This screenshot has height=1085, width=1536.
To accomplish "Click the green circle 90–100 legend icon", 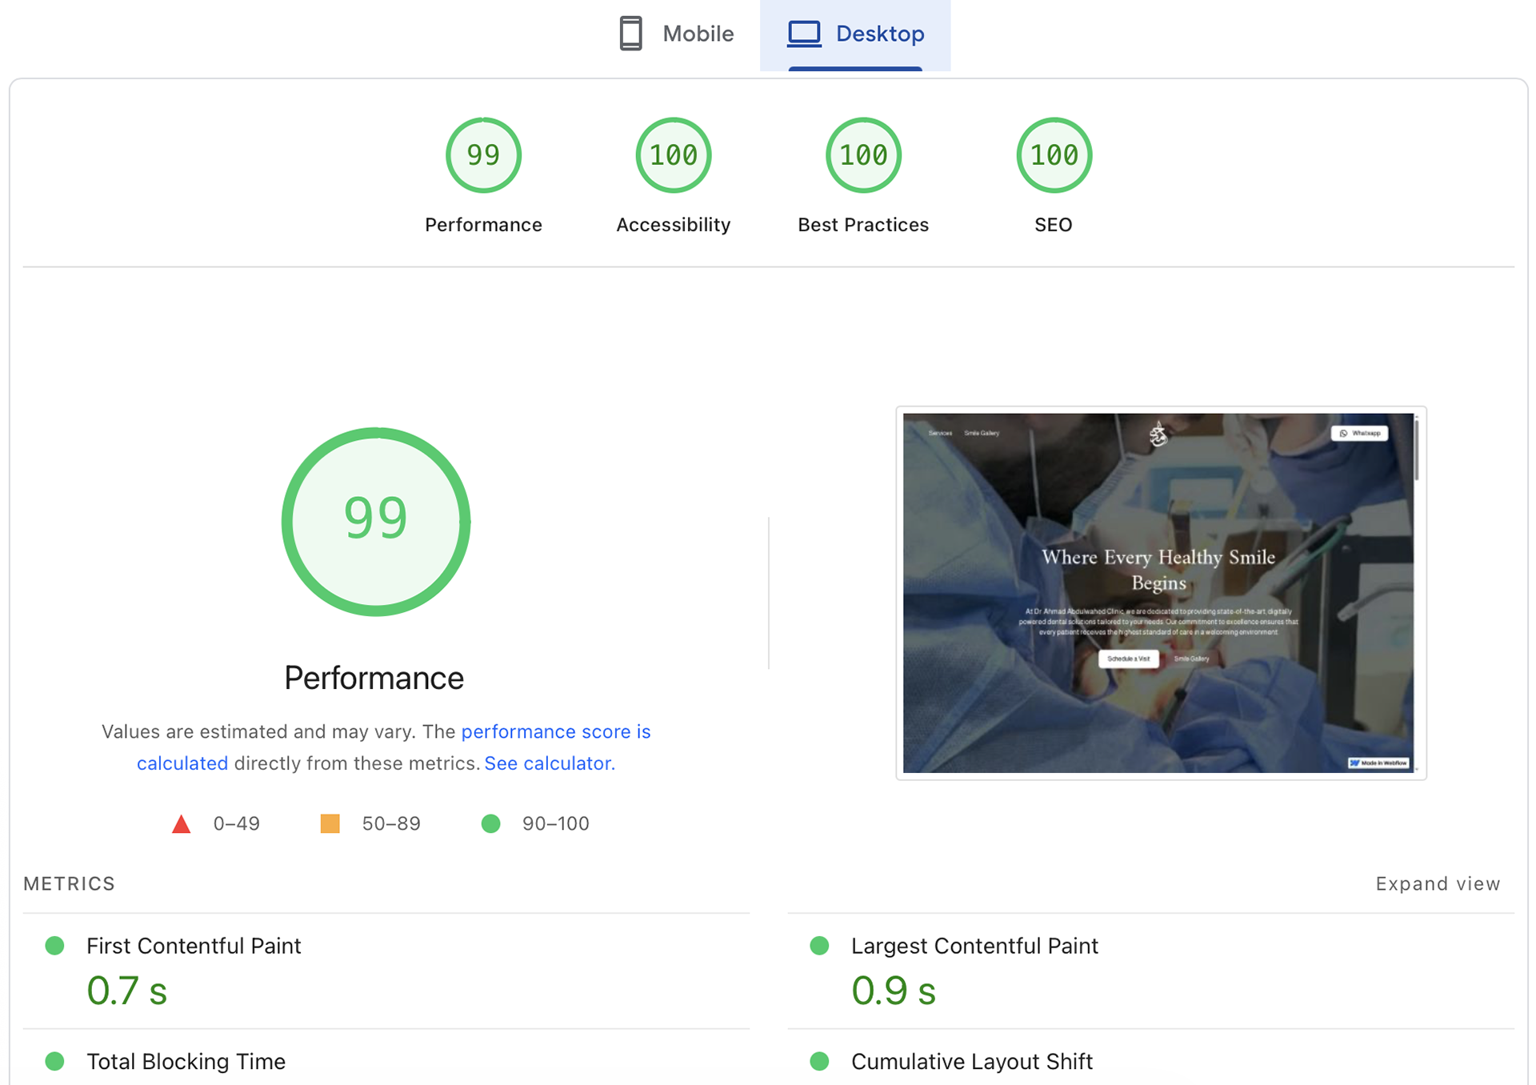I will pyautogui.click(x=490, y=823).
